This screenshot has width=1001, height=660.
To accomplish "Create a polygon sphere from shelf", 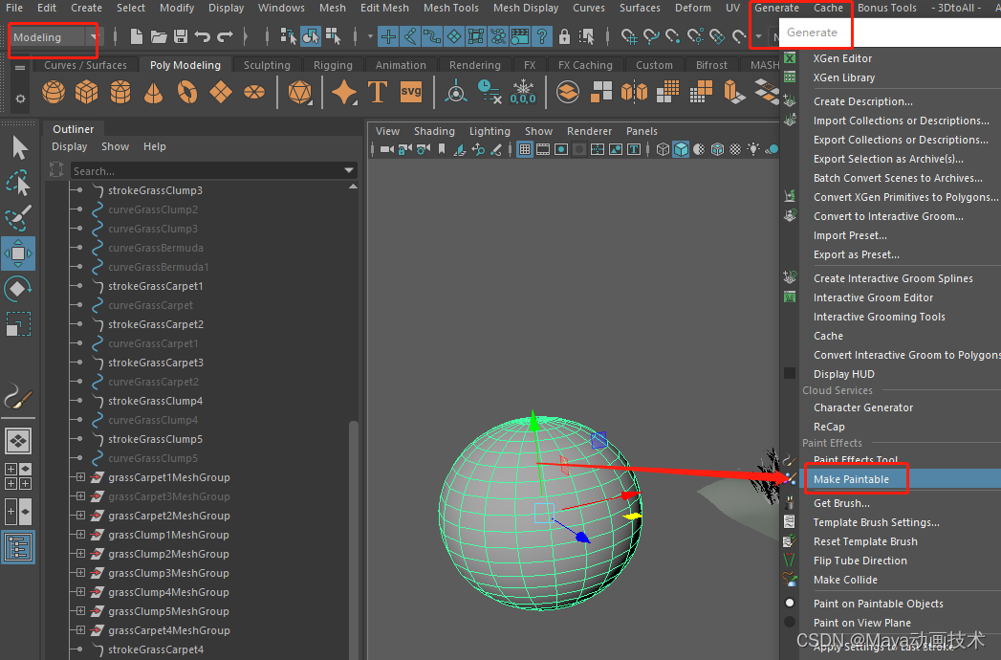I will [54, 93].
